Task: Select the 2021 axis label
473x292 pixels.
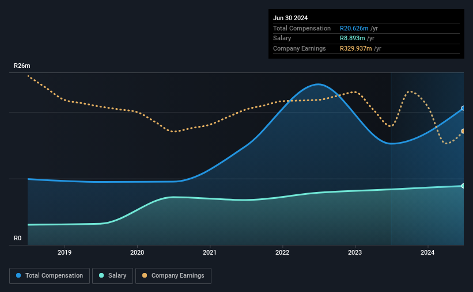Action: point(210,252)
